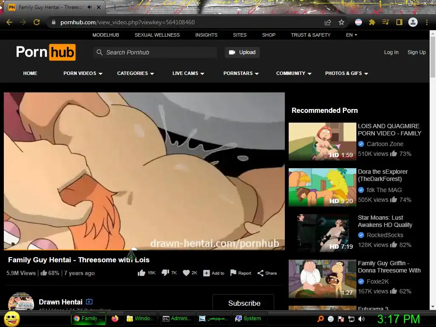Open the TRUST & SAFETY menu link
This screenshot has width=436, height=327.
310,35
